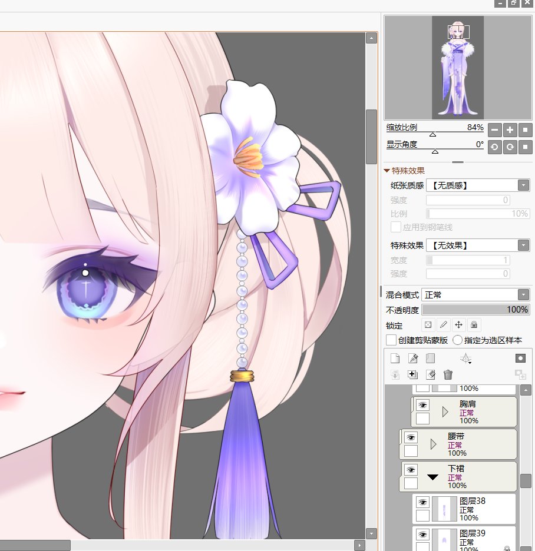
Task: Click the canvas vertical scrollbar up arrow
Action: pyautogui.click(x=371, y=38)
